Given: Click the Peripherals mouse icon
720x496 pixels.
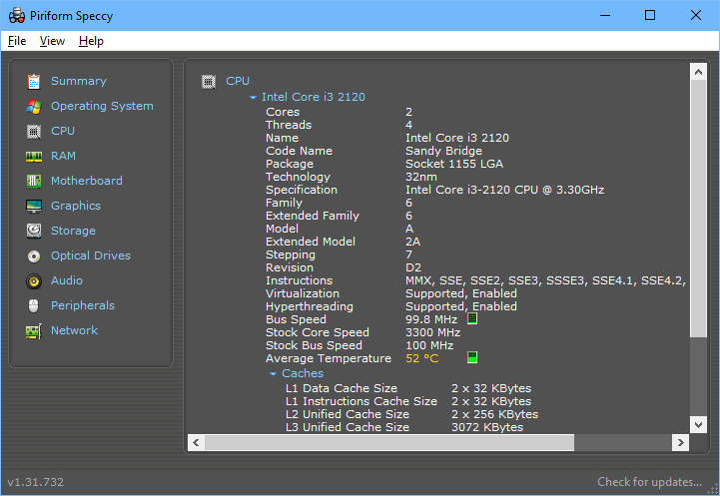Looking at the screenshot, I should (34, 305).
